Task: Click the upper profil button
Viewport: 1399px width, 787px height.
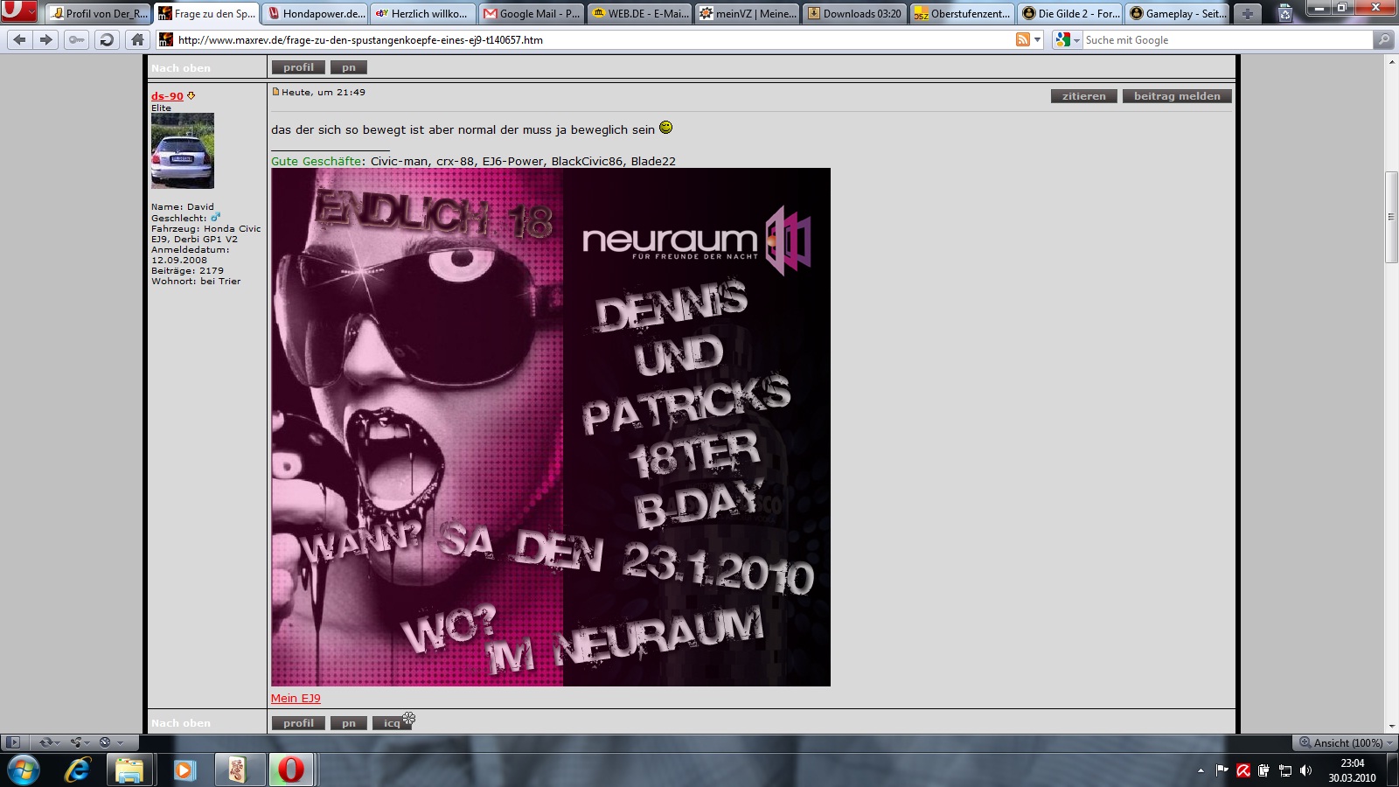Action: coord(298,67)
